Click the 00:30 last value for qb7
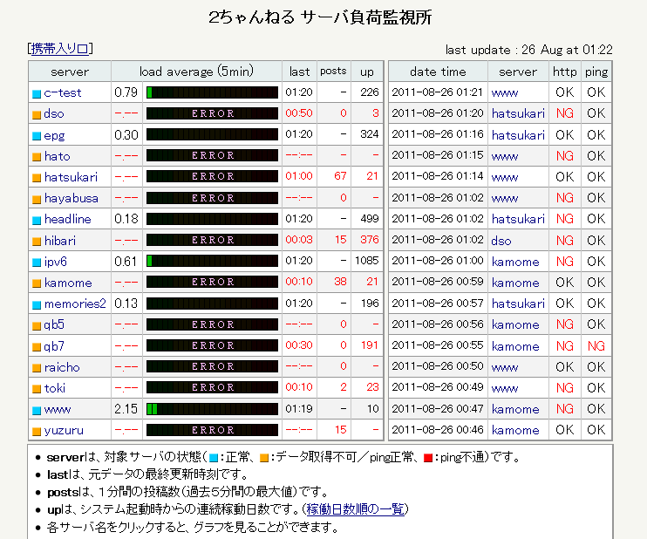Screen dimensions: 647x539 click(299, 345)
